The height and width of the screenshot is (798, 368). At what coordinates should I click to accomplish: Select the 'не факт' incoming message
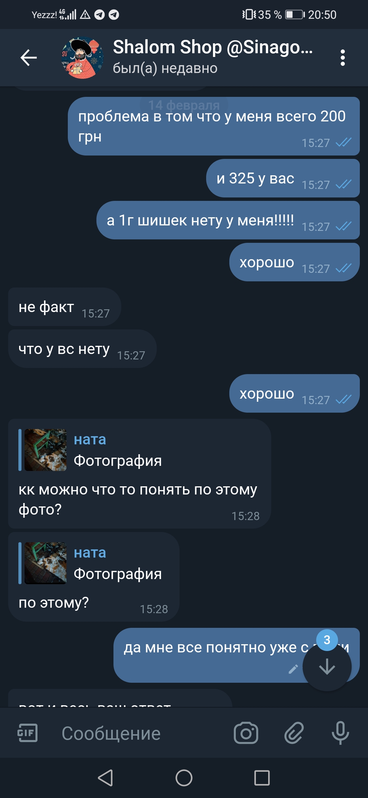65,307
